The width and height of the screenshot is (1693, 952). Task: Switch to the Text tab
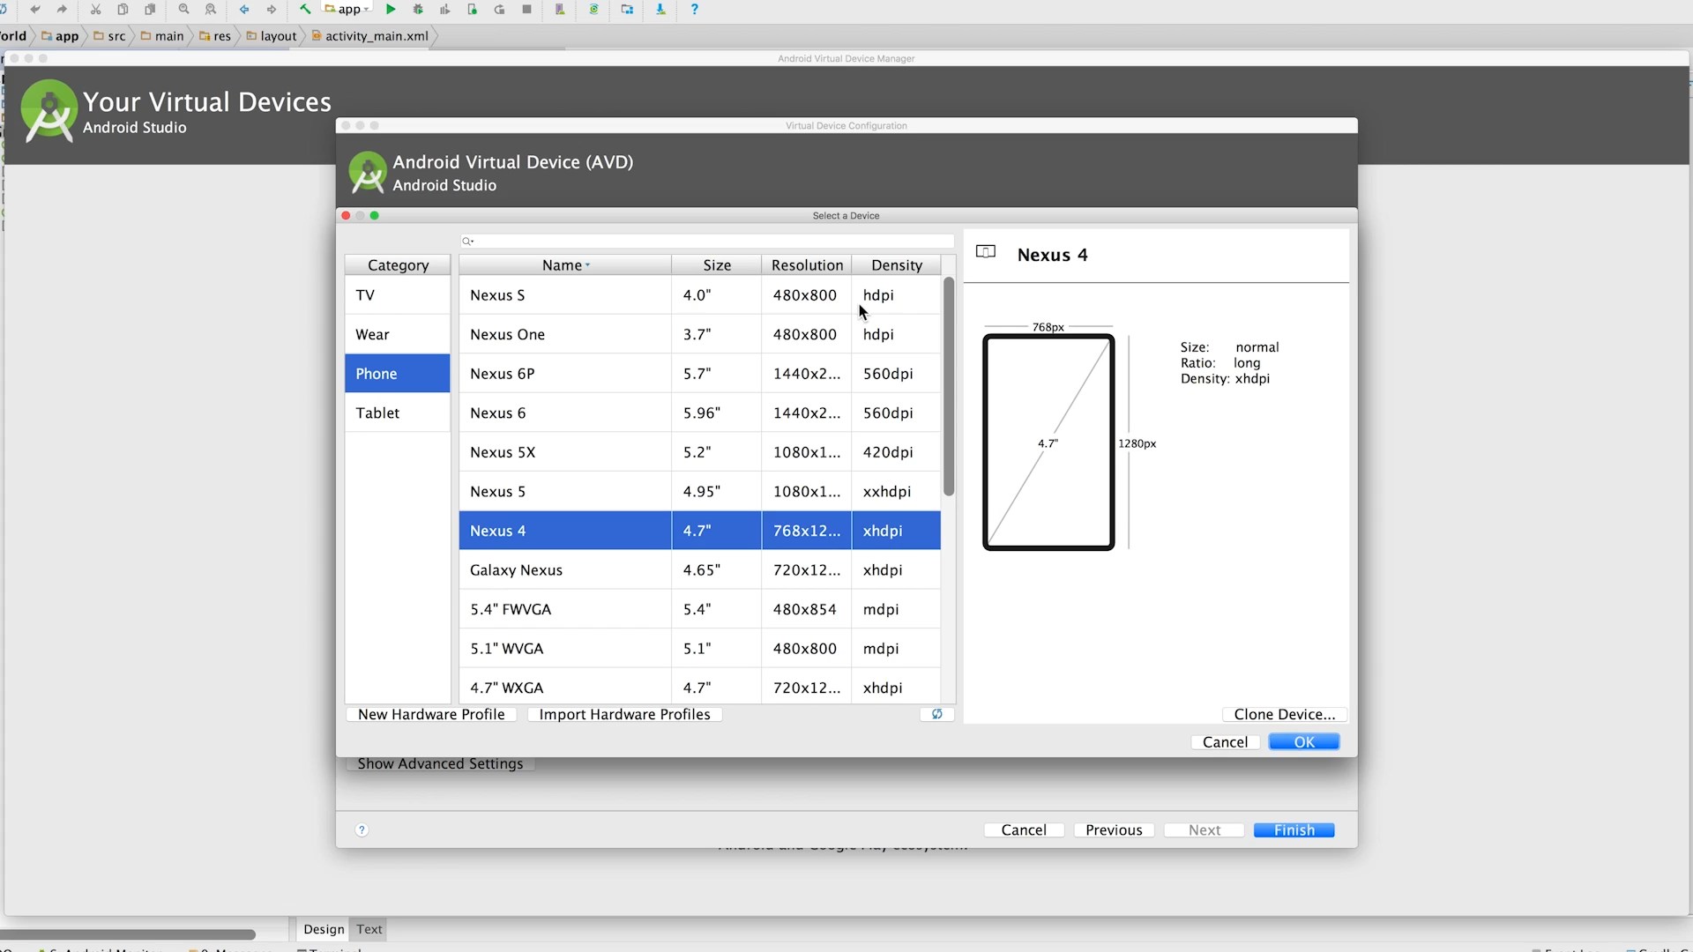click(369, 929)
